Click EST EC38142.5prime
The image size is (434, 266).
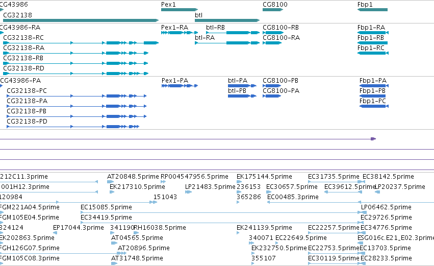[x=388, y=177]
